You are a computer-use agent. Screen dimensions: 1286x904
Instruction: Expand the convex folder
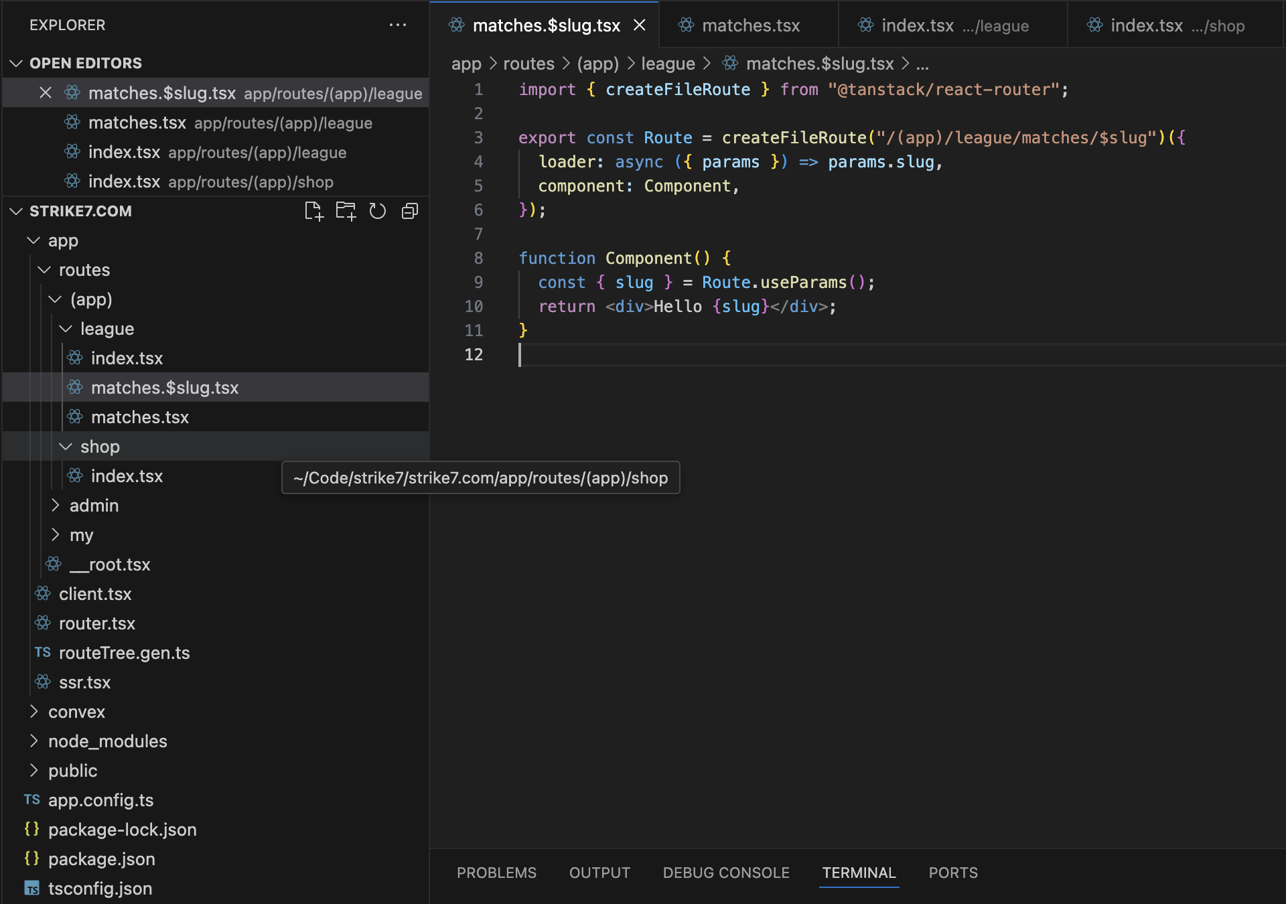[x=33, y=711]
